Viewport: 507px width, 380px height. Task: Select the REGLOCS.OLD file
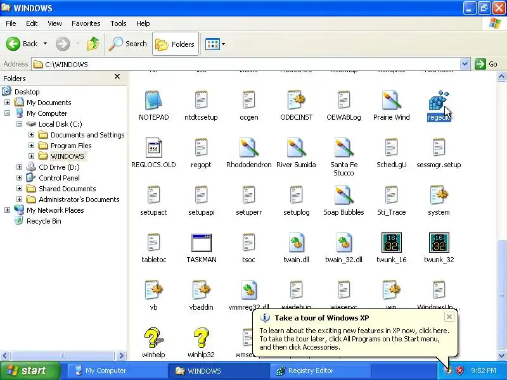click(x=153, y=148)
